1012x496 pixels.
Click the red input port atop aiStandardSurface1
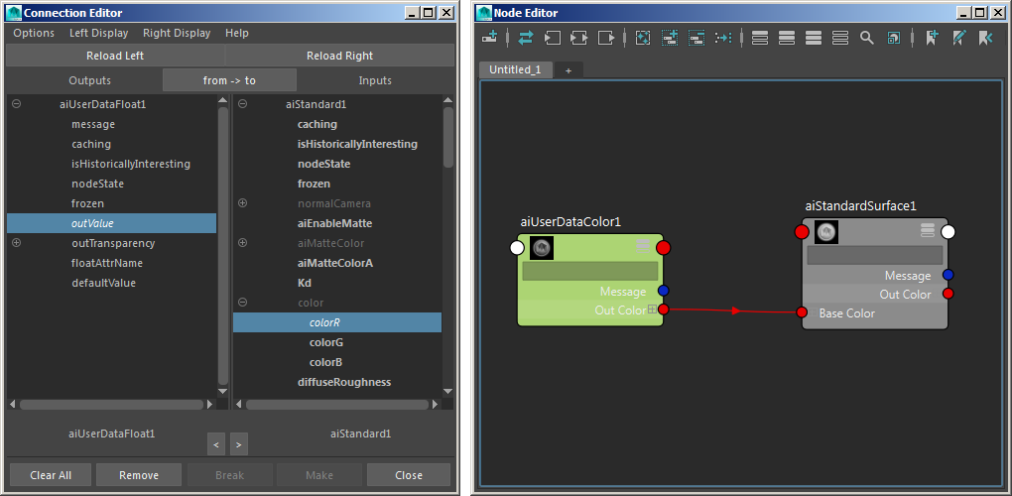(802, 232)
